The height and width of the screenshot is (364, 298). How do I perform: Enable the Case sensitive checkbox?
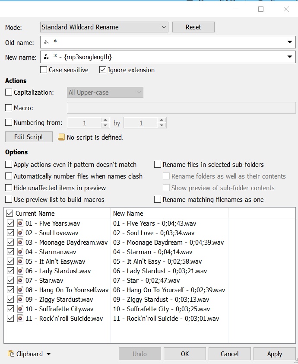tap(44, 70)
